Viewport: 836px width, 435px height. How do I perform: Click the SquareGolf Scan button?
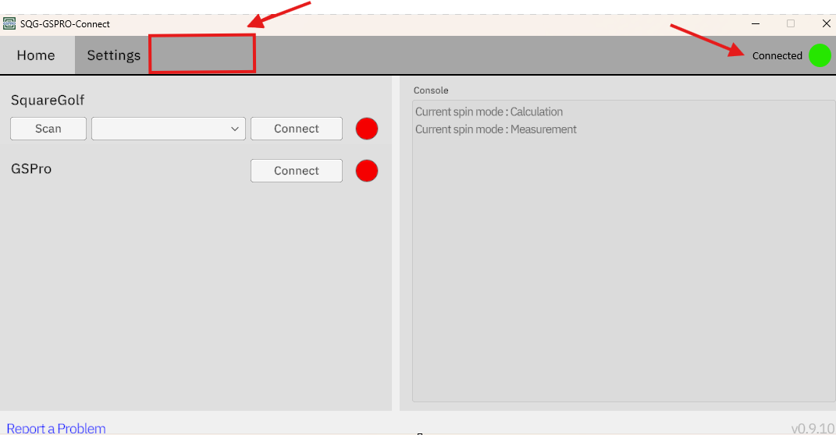(x=48, y=129)
